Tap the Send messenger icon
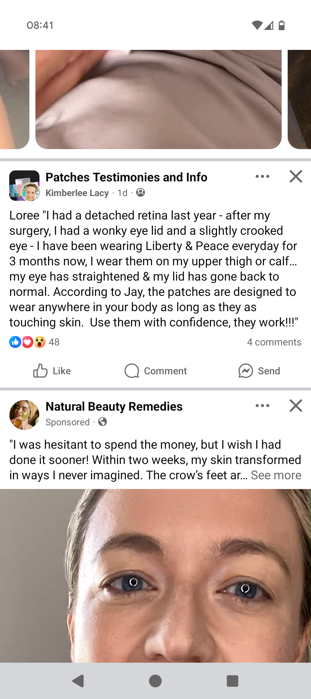Image resolution: width=311 pixels, height=699 pixels. [x=246, y=371]
